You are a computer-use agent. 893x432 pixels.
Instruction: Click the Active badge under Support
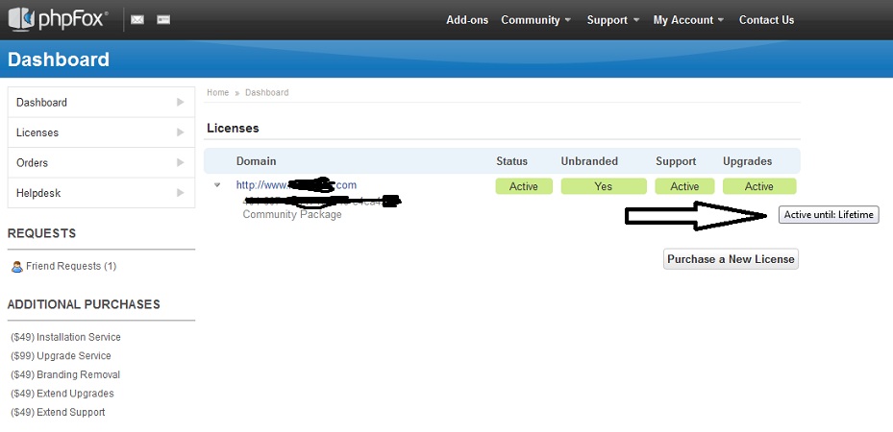(x=684, y=186)
